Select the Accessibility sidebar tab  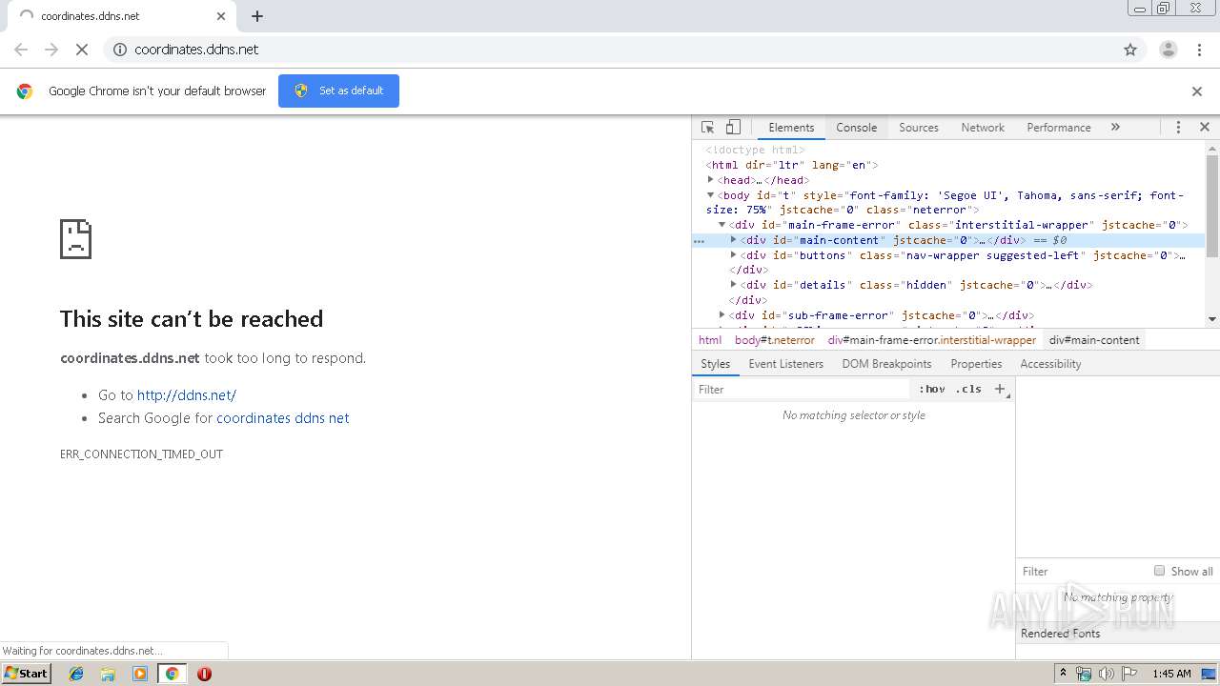(1050, 364)
